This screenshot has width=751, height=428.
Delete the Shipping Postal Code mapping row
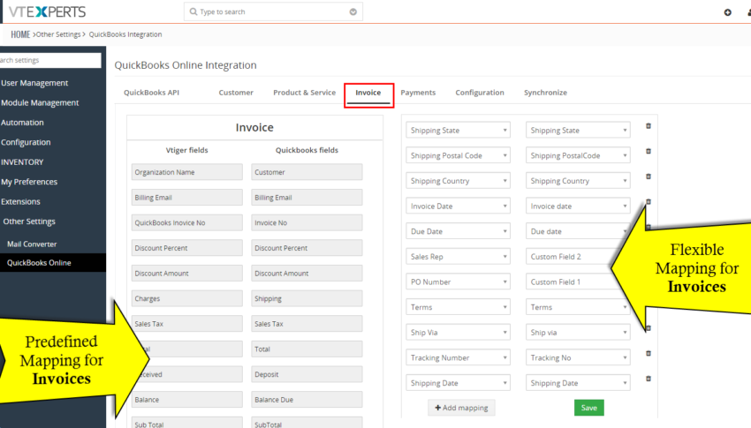[x=649, y=152]
